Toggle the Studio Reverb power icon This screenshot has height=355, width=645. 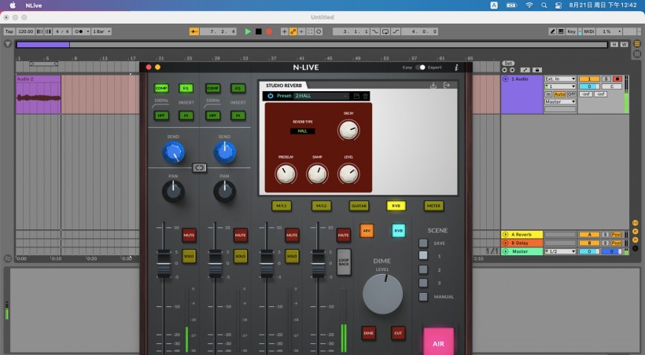click(x=270, y=96)
